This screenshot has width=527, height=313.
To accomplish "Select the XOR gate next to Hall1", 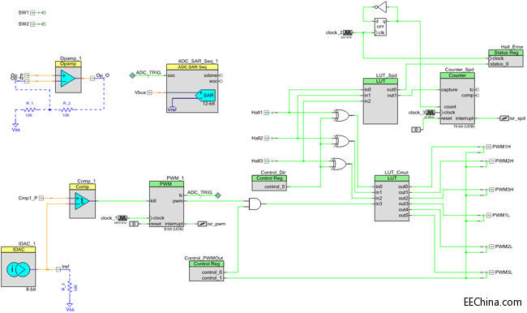I will (x=341, y=116).
